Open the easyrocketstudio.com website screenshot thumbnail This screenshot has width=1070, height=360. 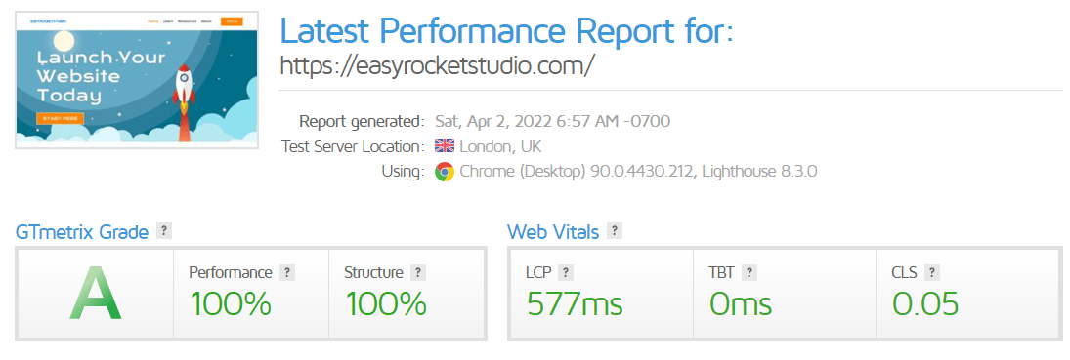[137, 80]
